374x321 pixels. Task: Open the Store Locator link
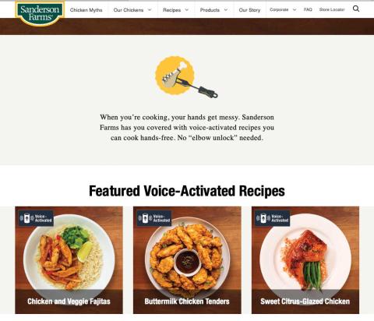tap(332, 9)
